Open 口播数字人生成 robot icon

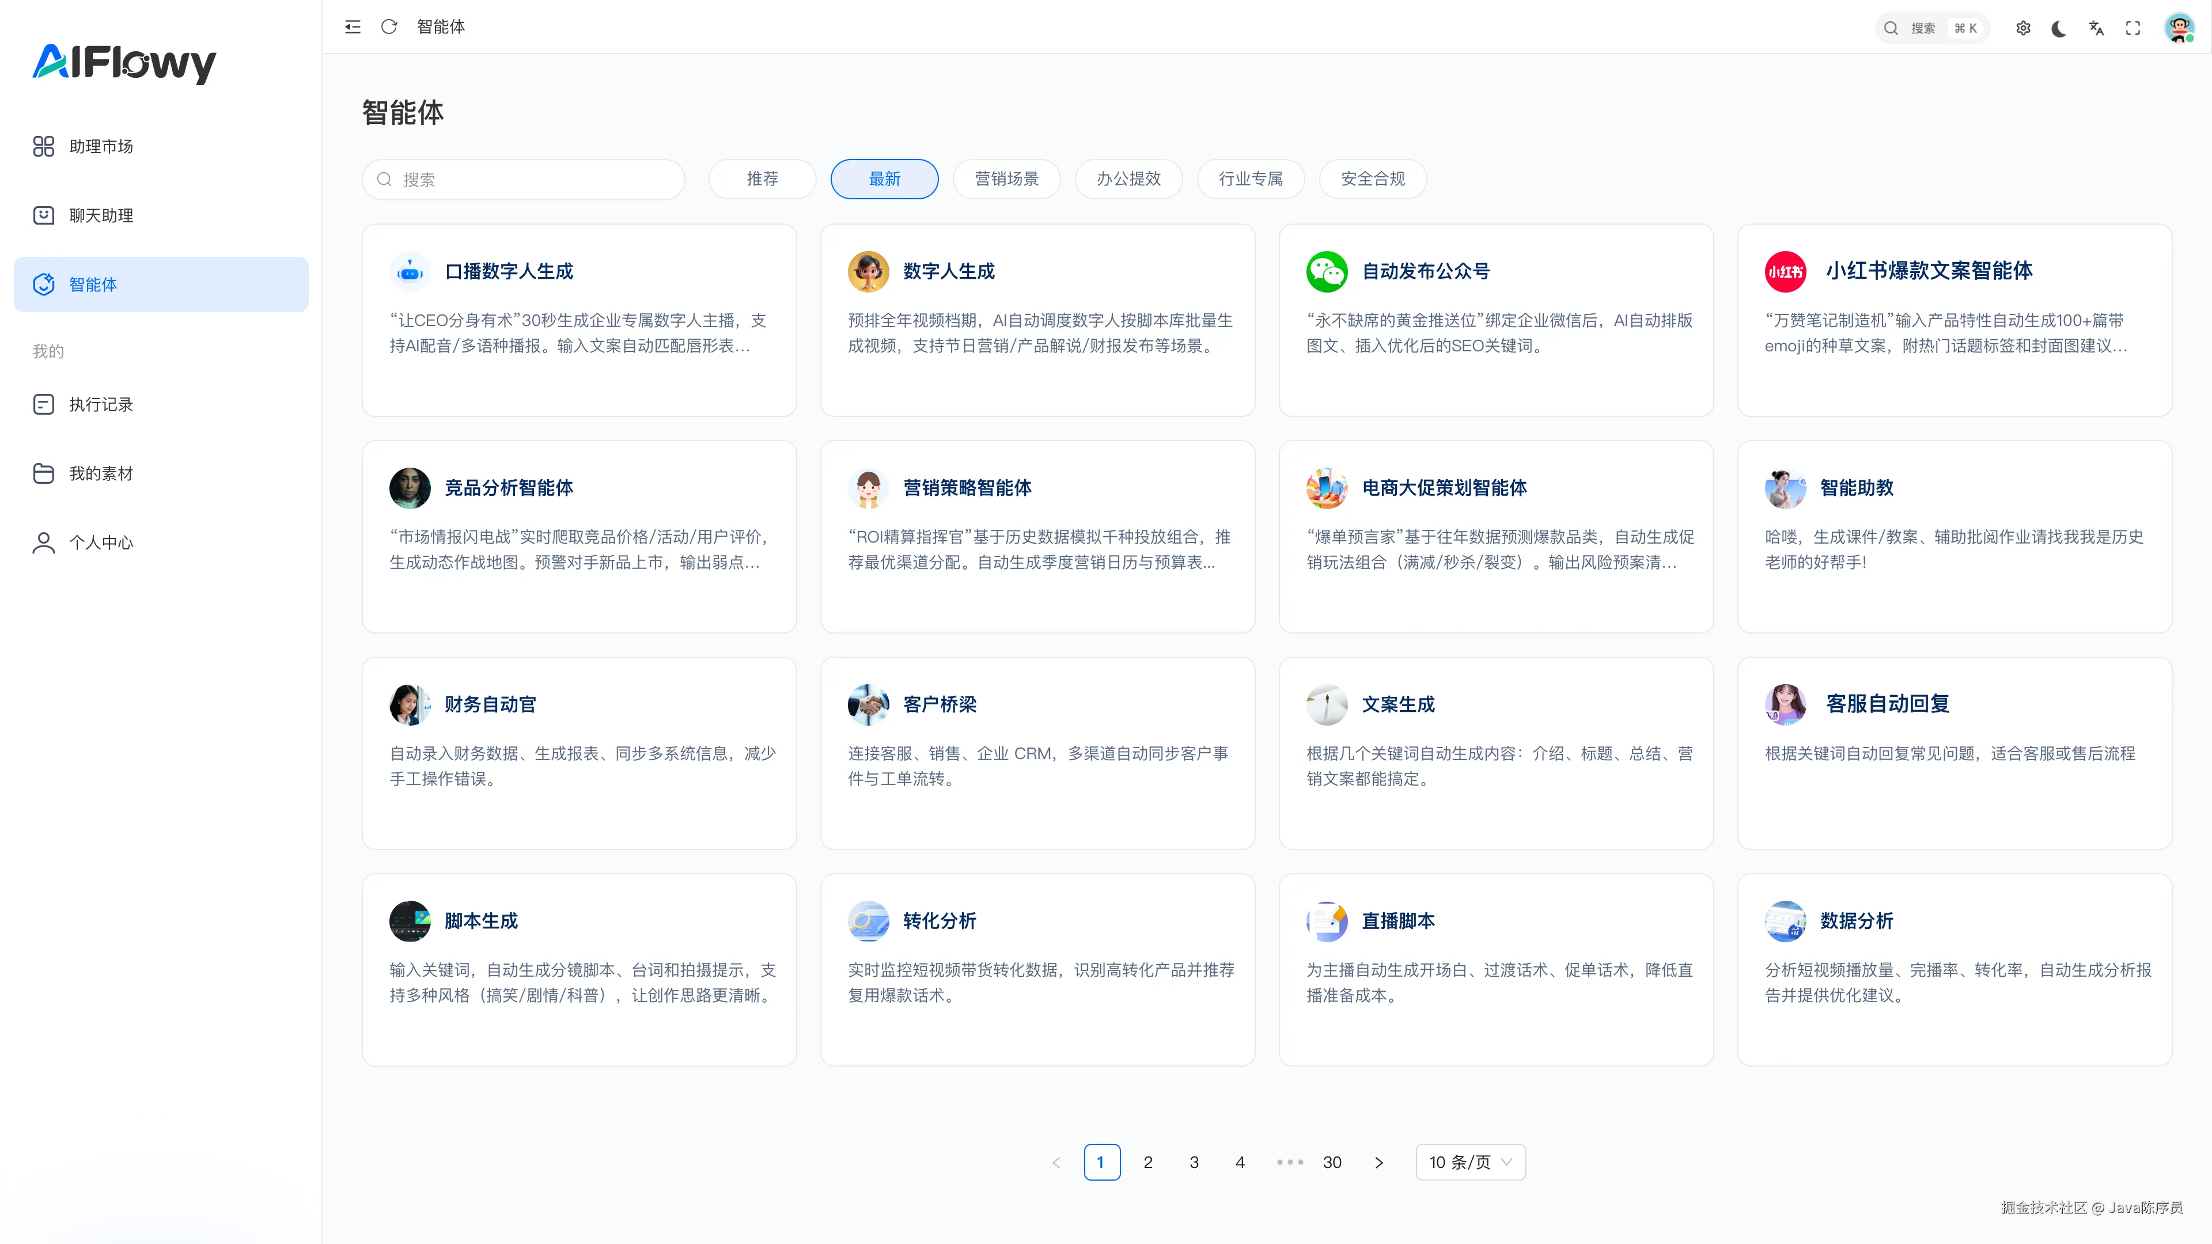pyautogui.click(x=411, y=271)
